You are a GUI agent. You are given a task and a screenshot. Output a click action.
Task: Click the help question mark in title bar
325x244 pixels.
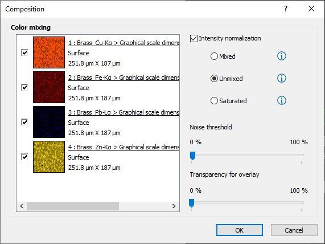click(x=286, y=9)
